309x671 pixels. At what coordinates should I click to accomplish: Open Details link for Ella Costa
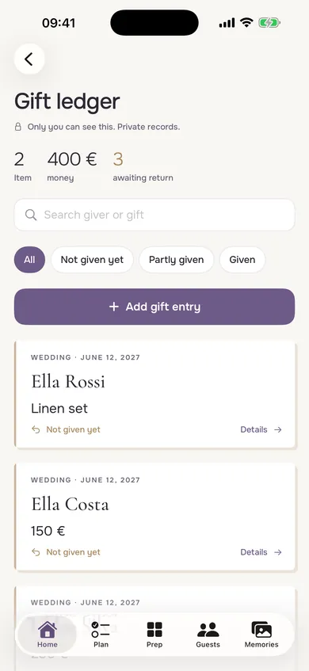click(261, 552)
